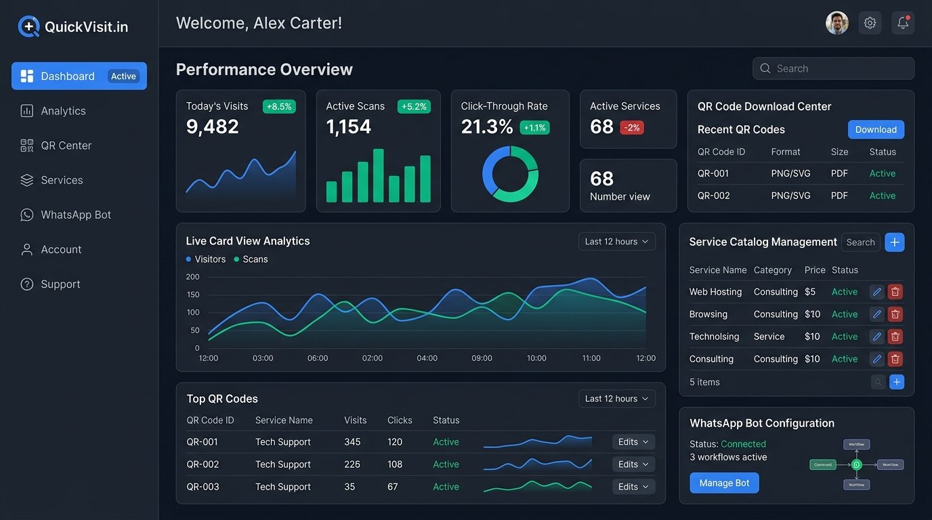This screenshot has width=932, height=520.
Task: Click the QR-001 sparkline in Top QR Codes
Action: pyautogui.click(x=537, y=441)
